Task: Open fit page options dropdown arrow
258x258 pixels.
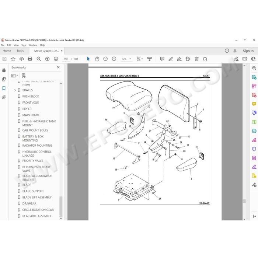Action: (x=142, y=59)
